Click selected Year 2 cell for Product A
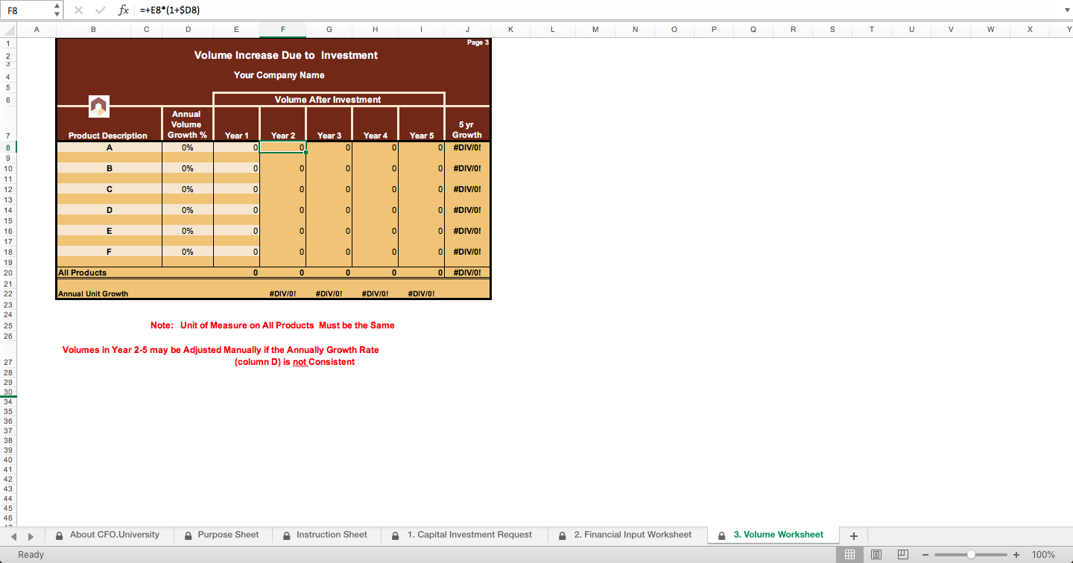The width and height of the screenshot is (1073, 563). [x=282, y=147]
